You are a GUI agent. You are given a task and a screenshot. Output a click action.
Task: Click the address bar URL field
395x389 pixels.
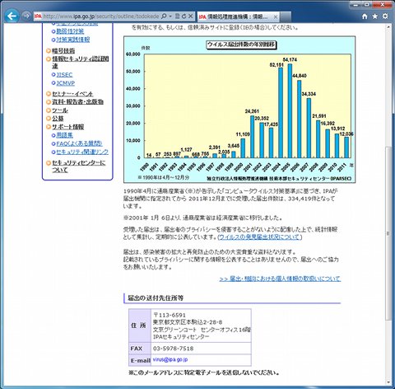tap(100, 16)
